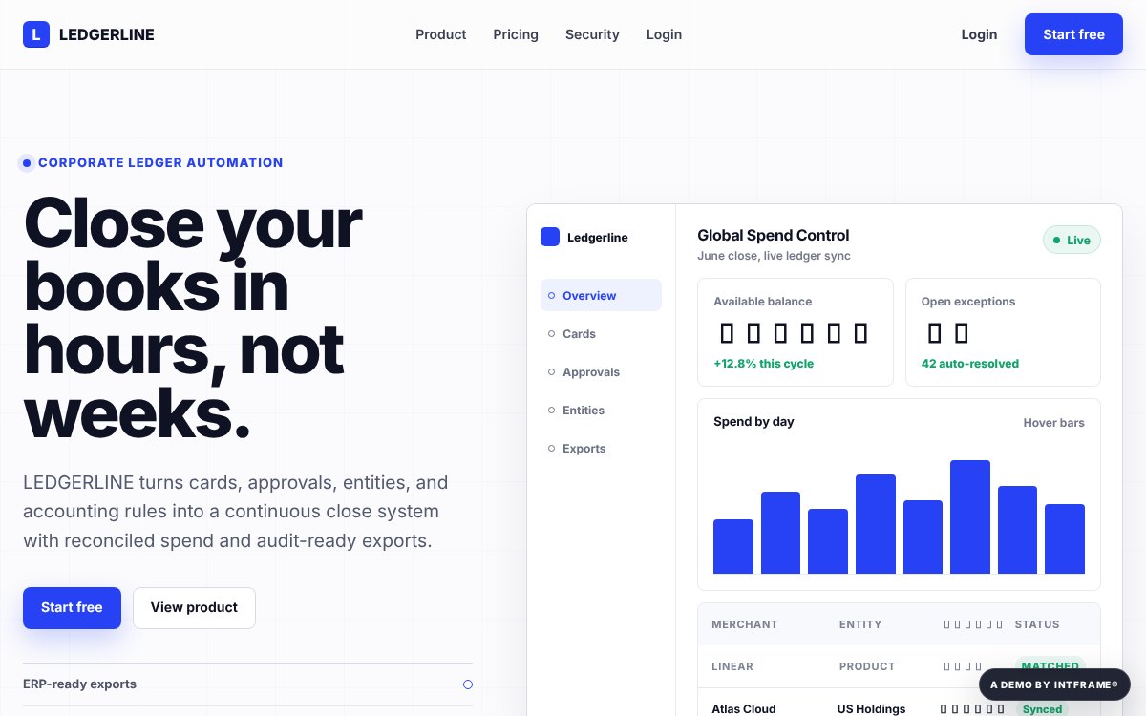Screen dimensions: 1146x716
Task: Click the '42 auto-resolved' text
Action: (x=970, y=364)
